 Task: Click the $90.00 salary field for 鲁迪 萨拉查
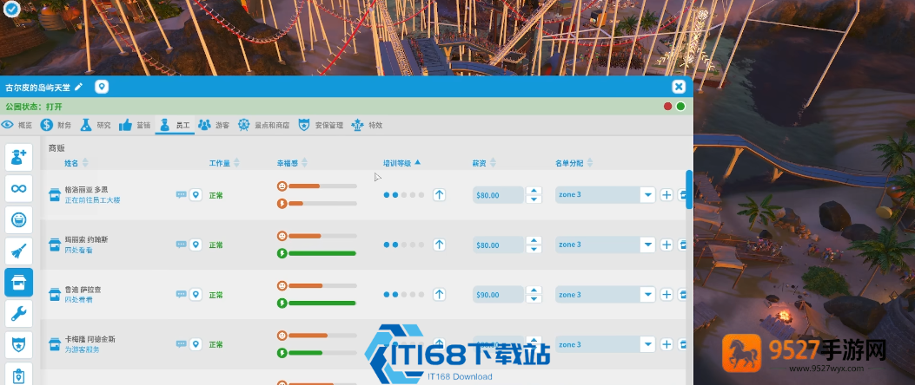pyautogui.click(x=498, y=295)
